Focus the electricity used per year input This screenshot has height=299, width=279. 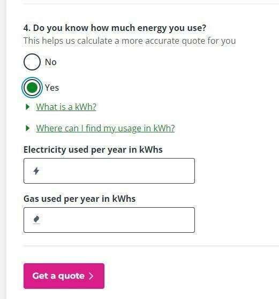click(x=109, y=171)
